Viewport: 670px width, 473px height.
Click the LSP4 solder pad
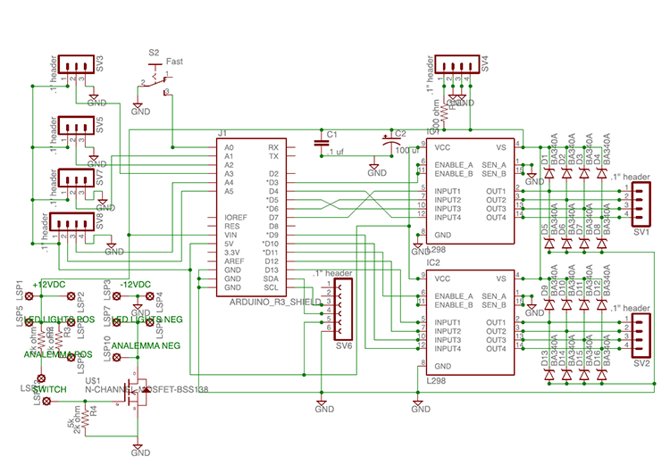pyautogui.click(x=149, y=295)
